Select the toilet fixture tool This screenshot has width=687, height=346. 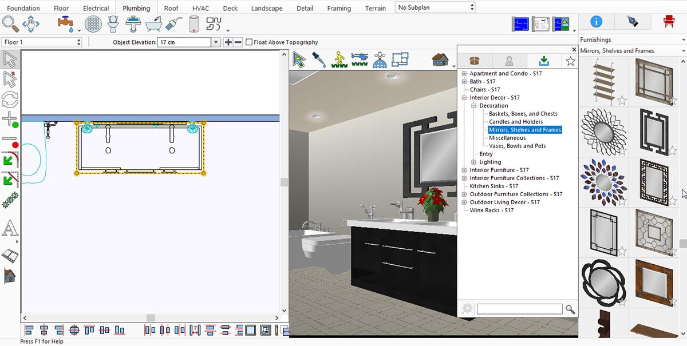113,24
